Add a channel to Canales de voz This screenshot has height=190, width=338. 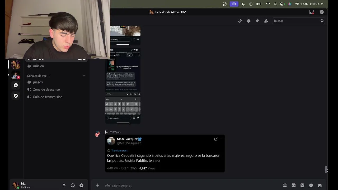(84, 76)
